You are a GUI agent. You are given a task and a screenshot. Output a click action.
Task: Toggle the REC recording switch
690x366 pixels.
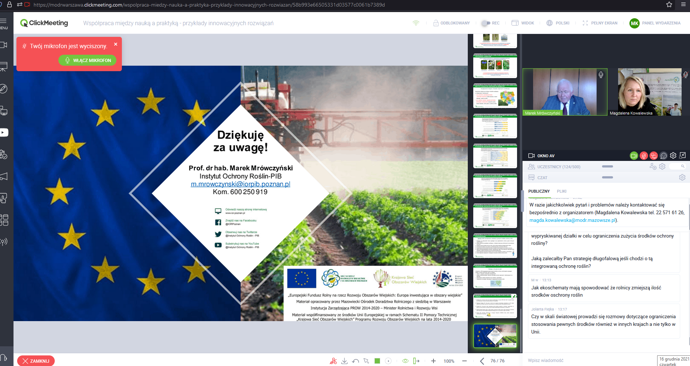(490, 23)
